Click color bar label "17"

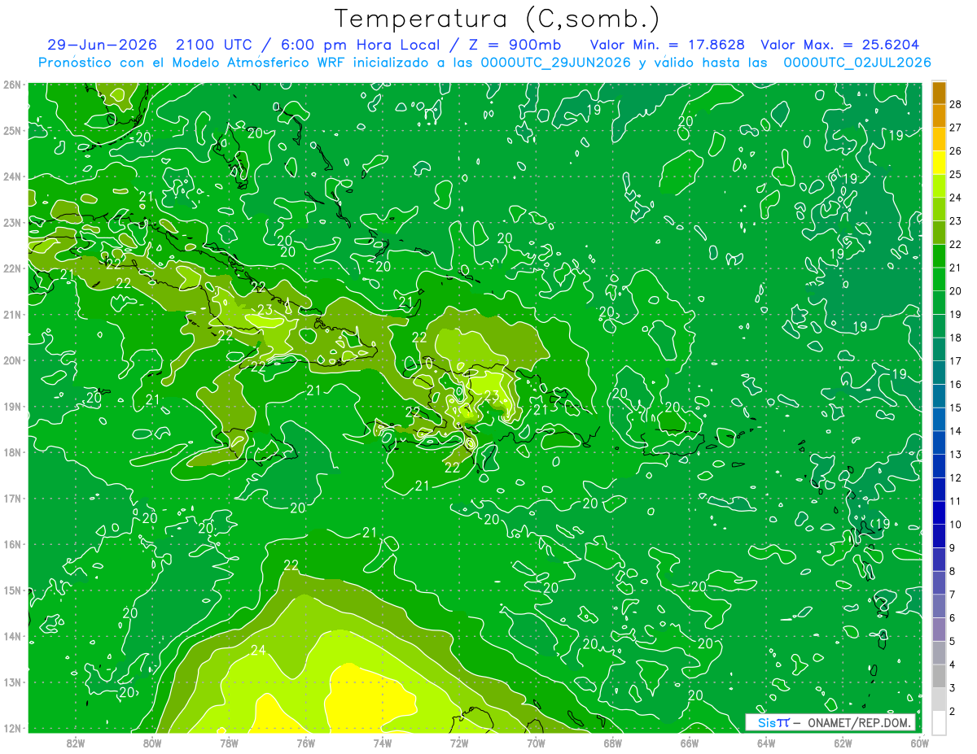pyautogui.click(x=955, y=361)
